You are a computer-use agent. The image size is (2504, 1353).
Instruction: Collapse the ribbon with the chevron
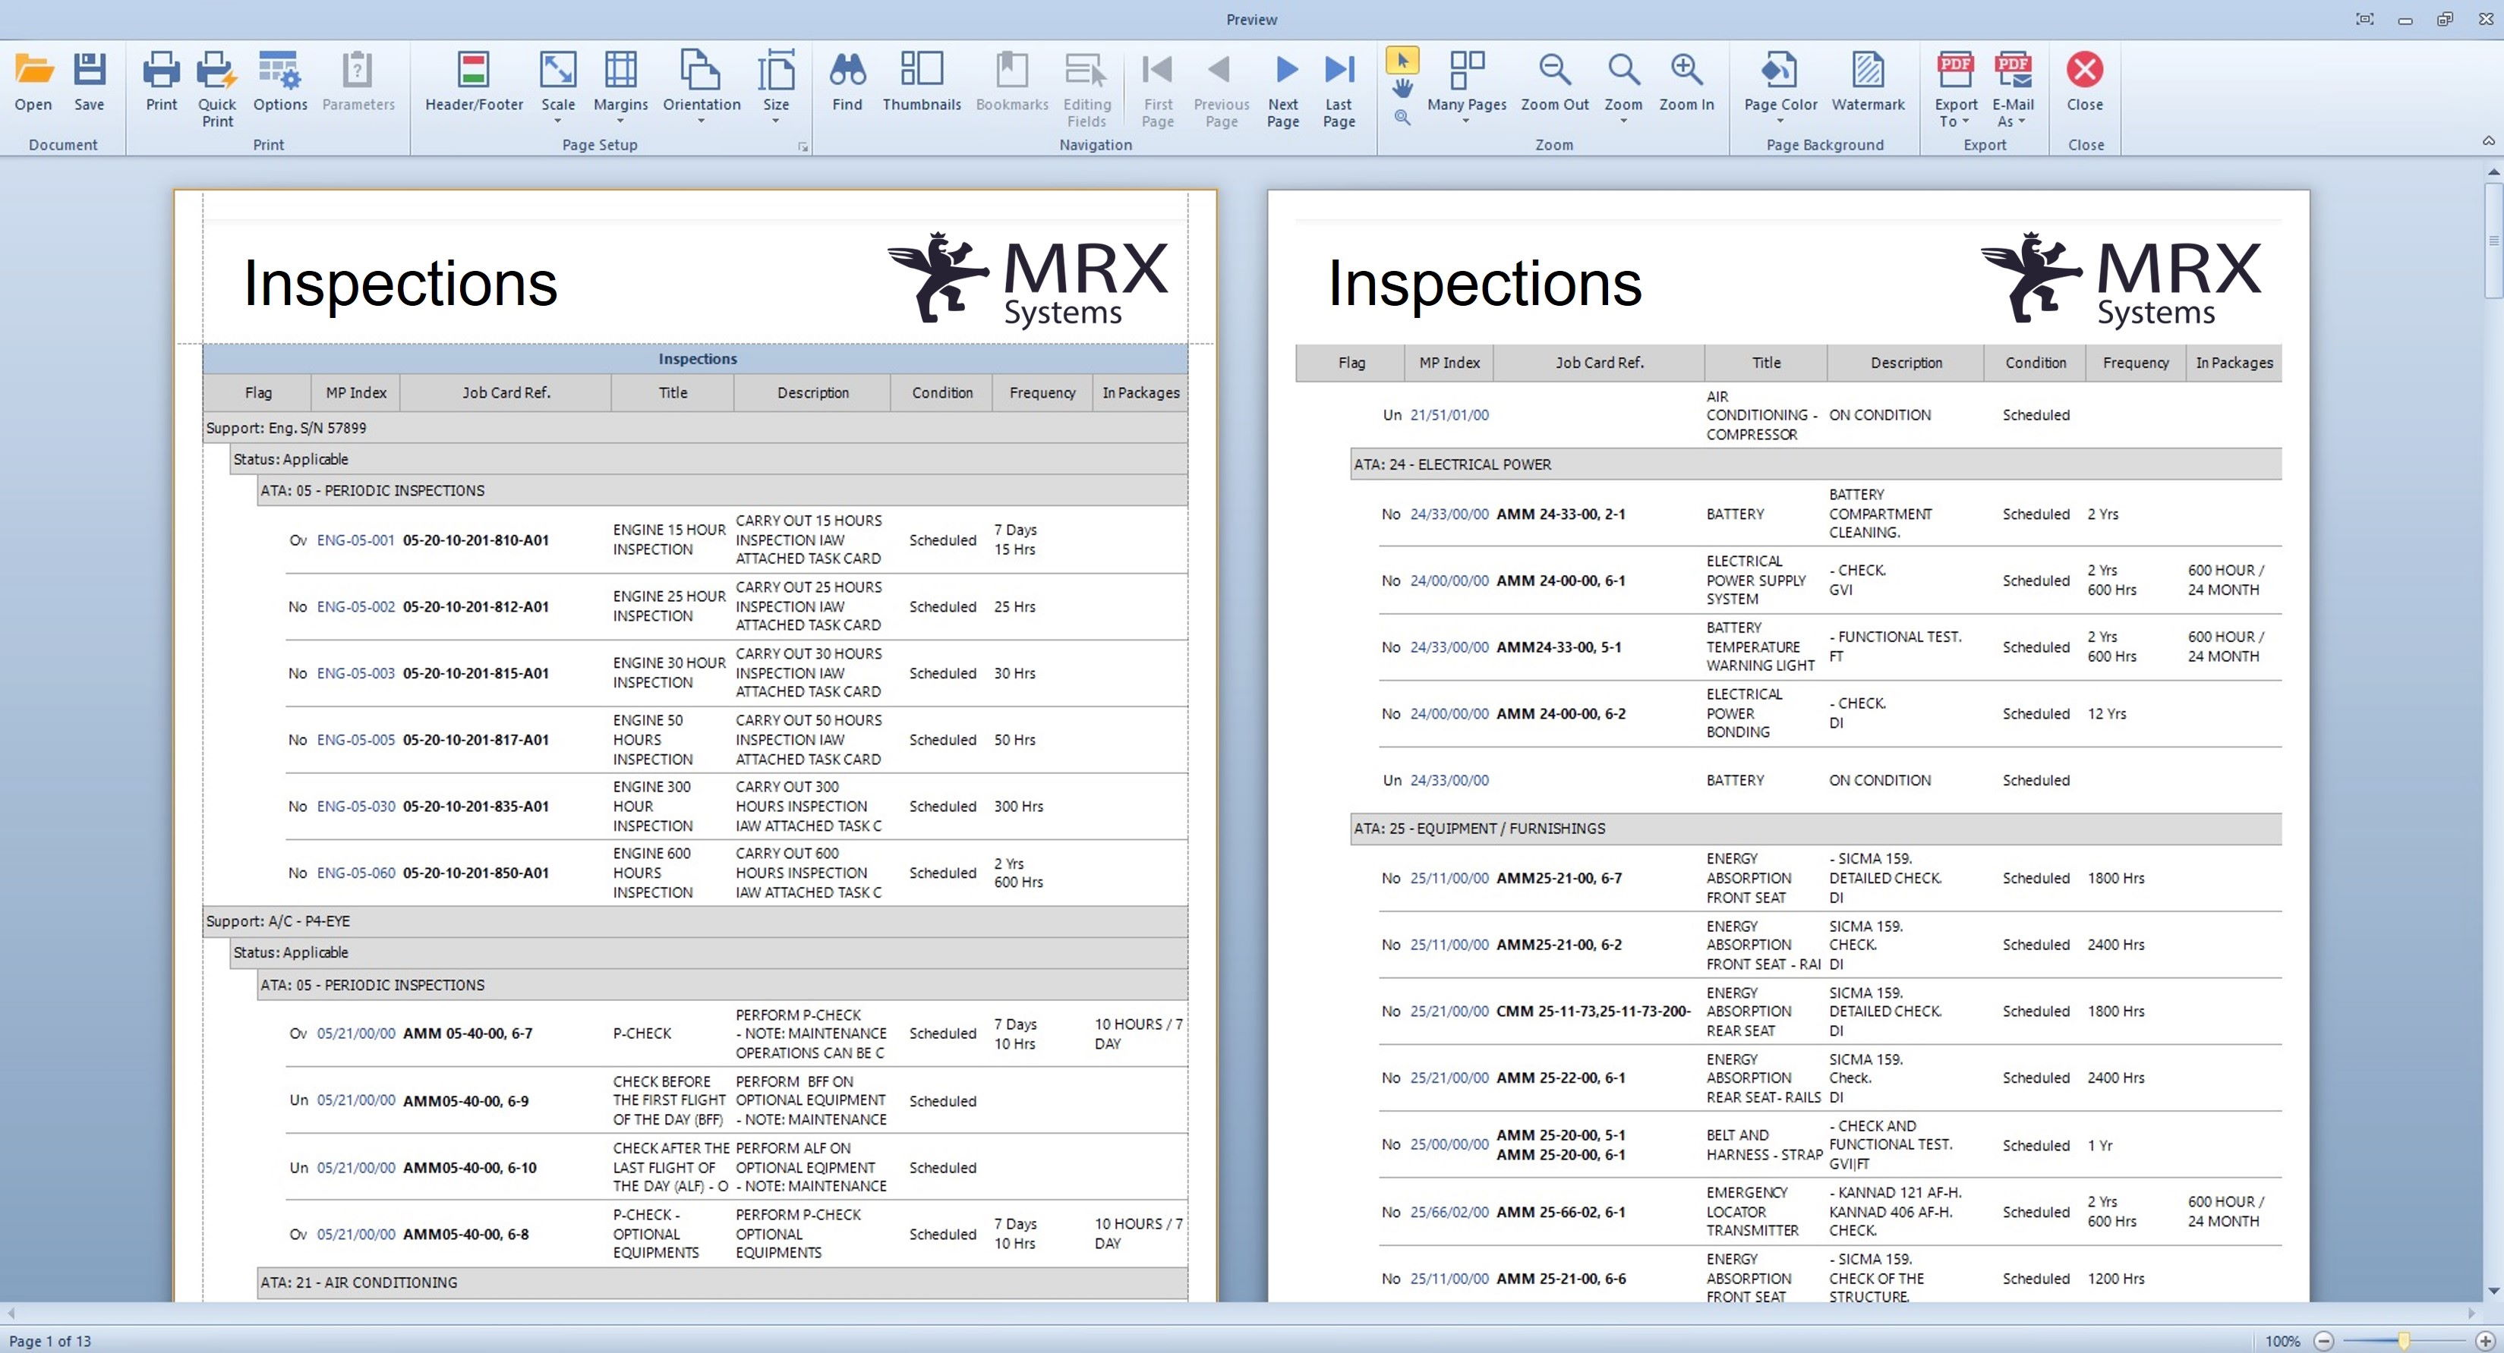[2489, 142]
